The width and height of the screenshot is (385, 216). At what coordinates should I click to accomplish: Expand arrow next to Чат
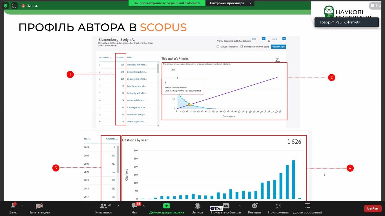click(x=143, y=206)
